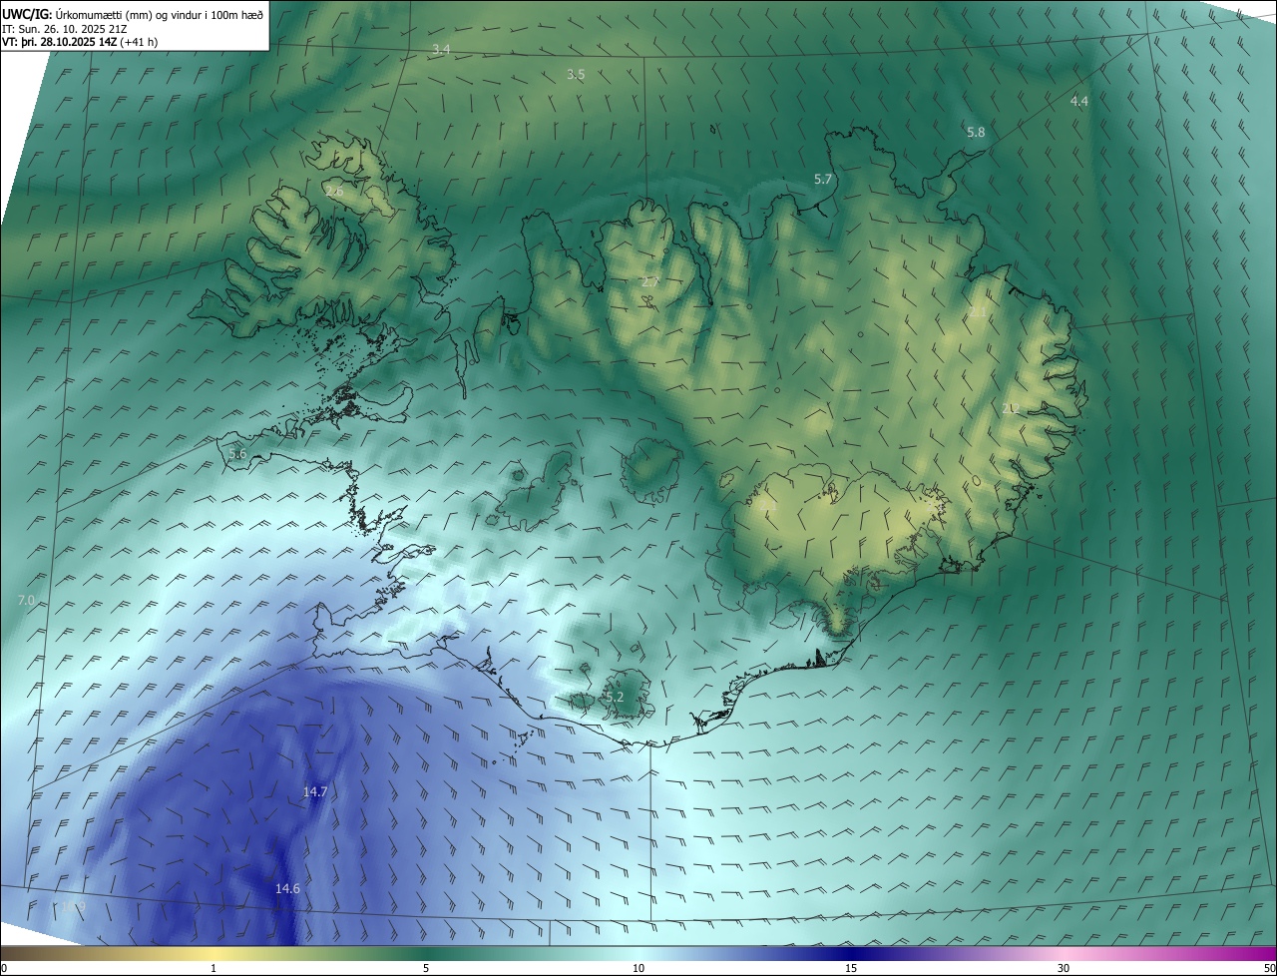Click the 50 tick label on the color scale
Image resolution: width=1277 pixels, height=976 pixels.
1269,968
